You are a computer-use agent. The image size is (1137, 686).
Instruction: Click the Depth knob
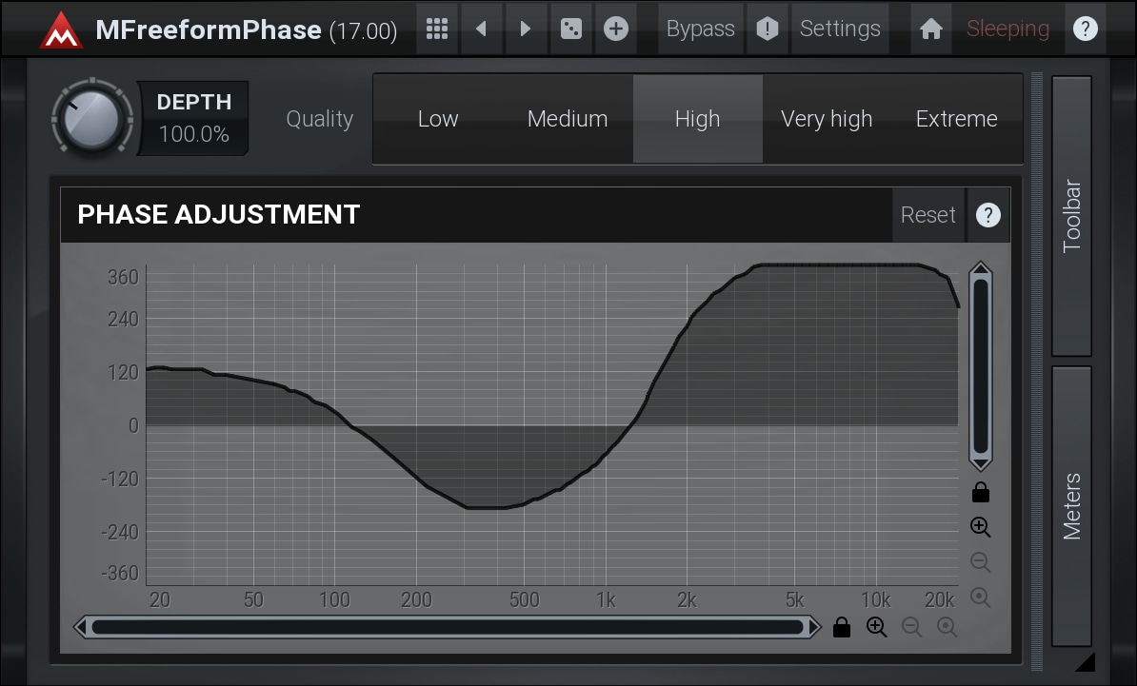coord(91,119)
